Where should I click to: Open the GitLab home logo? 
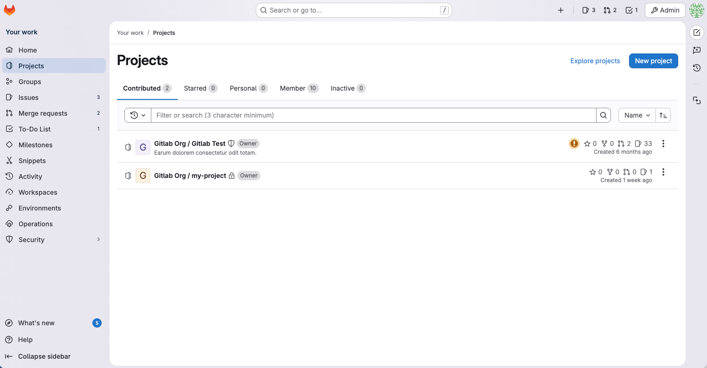[9, 10]
